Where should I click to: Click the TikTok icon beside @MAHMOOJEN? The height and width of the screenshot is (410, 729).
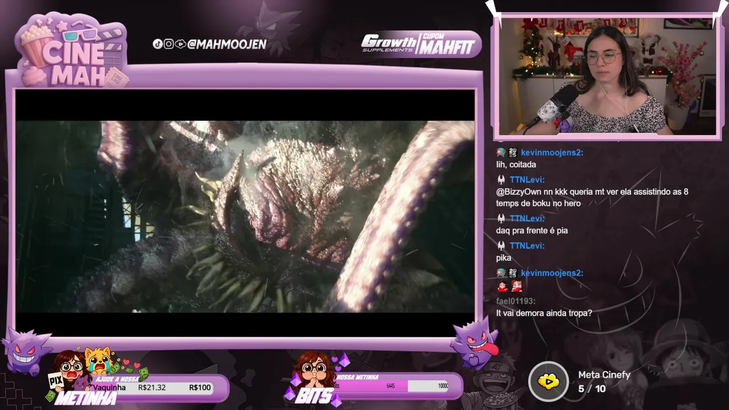[x=158, y=44]
